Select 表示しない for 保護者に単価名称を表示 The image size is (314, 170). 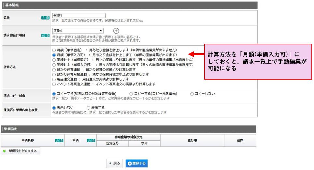click(x=54, y=108)
